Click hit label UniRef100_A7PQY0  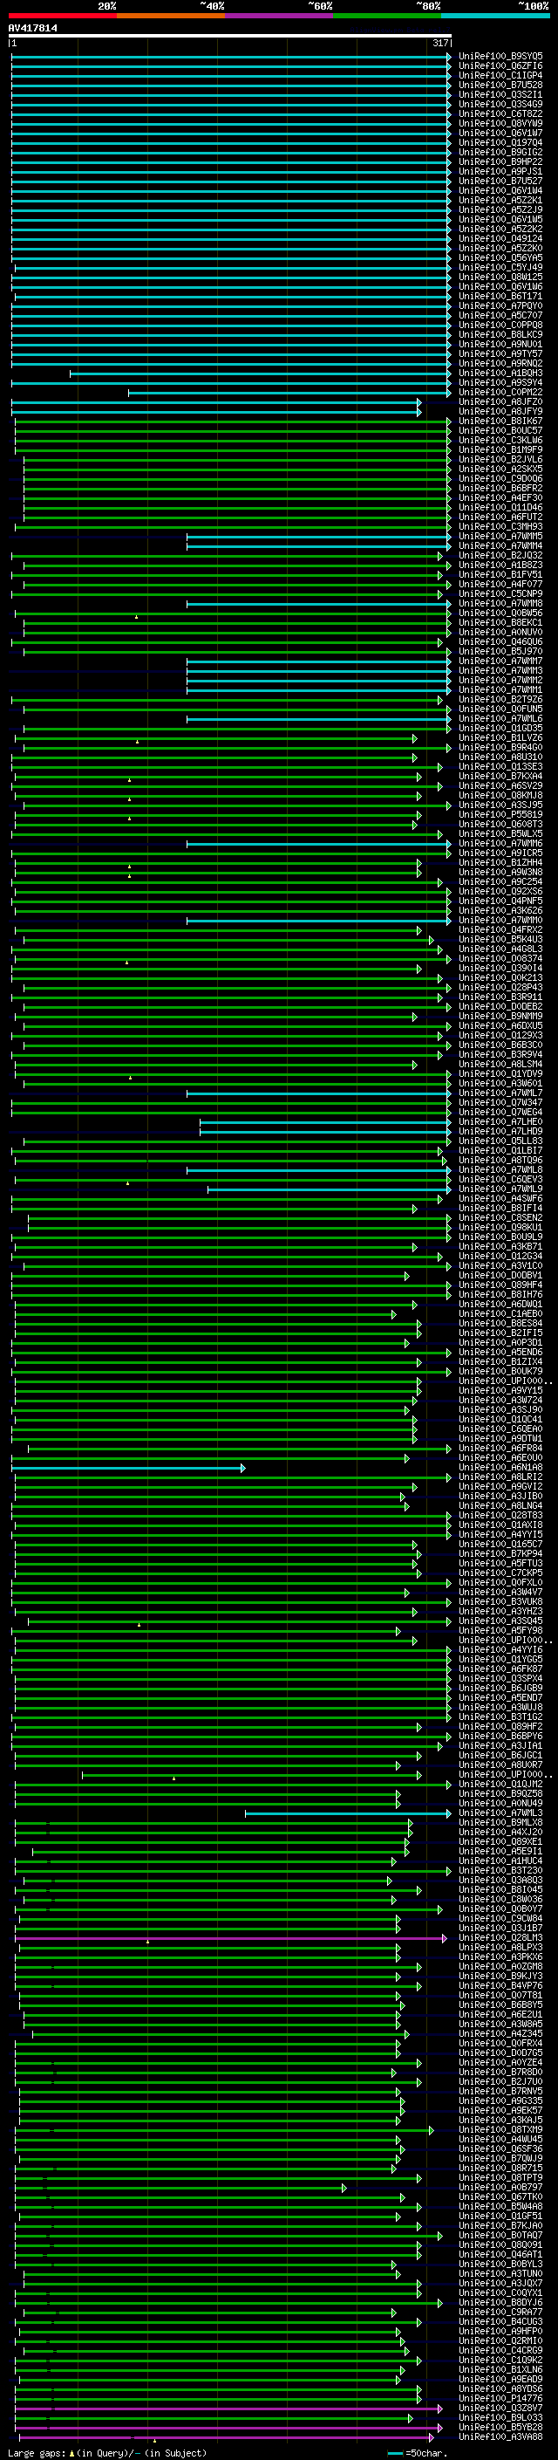pos(500,305)
